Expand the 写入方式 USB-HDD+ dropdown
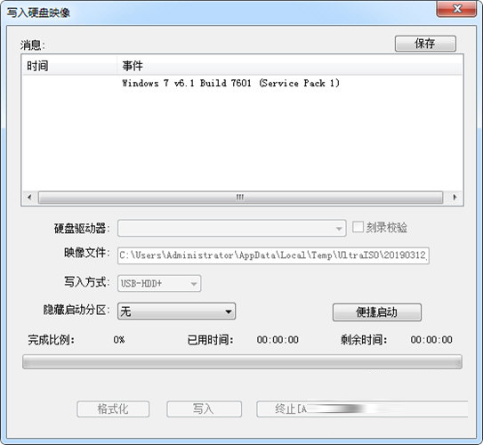 [x=159, y=283]
